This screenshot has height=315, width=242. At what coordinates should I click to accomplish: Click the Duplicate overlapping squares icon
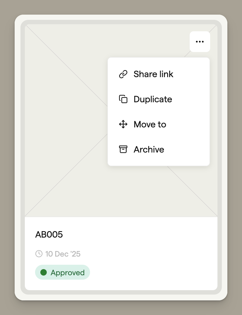(123, 99)
